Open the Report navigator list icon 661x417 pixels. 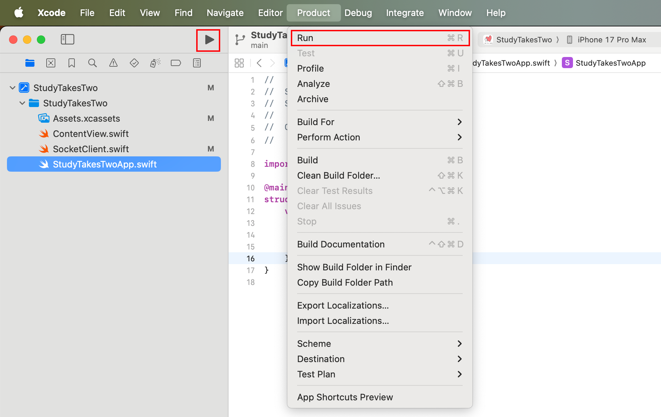point(197,63)
